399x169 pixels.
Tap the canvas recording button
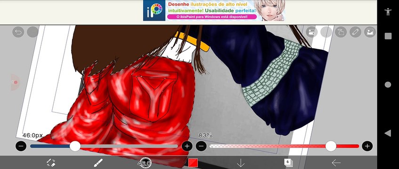15,82
